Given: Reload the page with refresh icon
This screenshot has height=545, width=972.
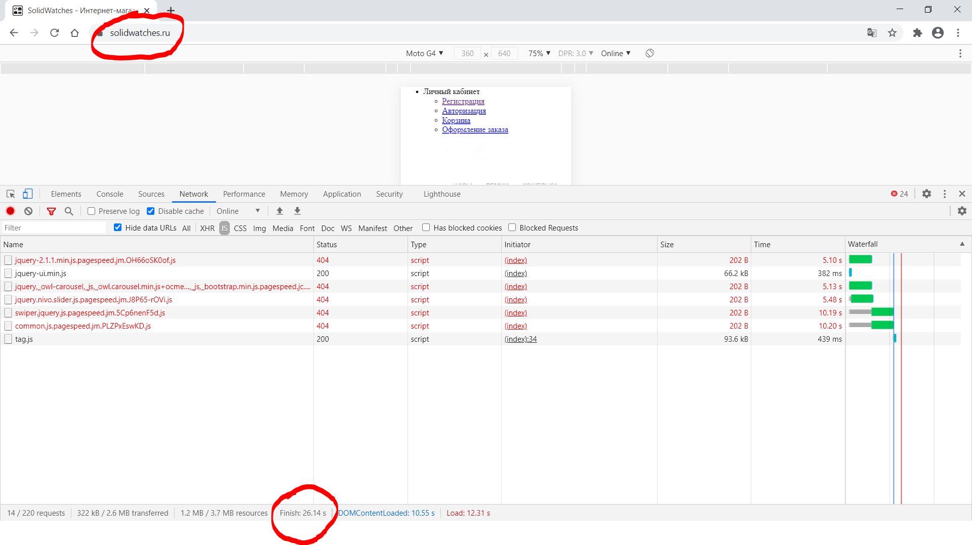Looking at the screenshot, I should pos(54,33).
